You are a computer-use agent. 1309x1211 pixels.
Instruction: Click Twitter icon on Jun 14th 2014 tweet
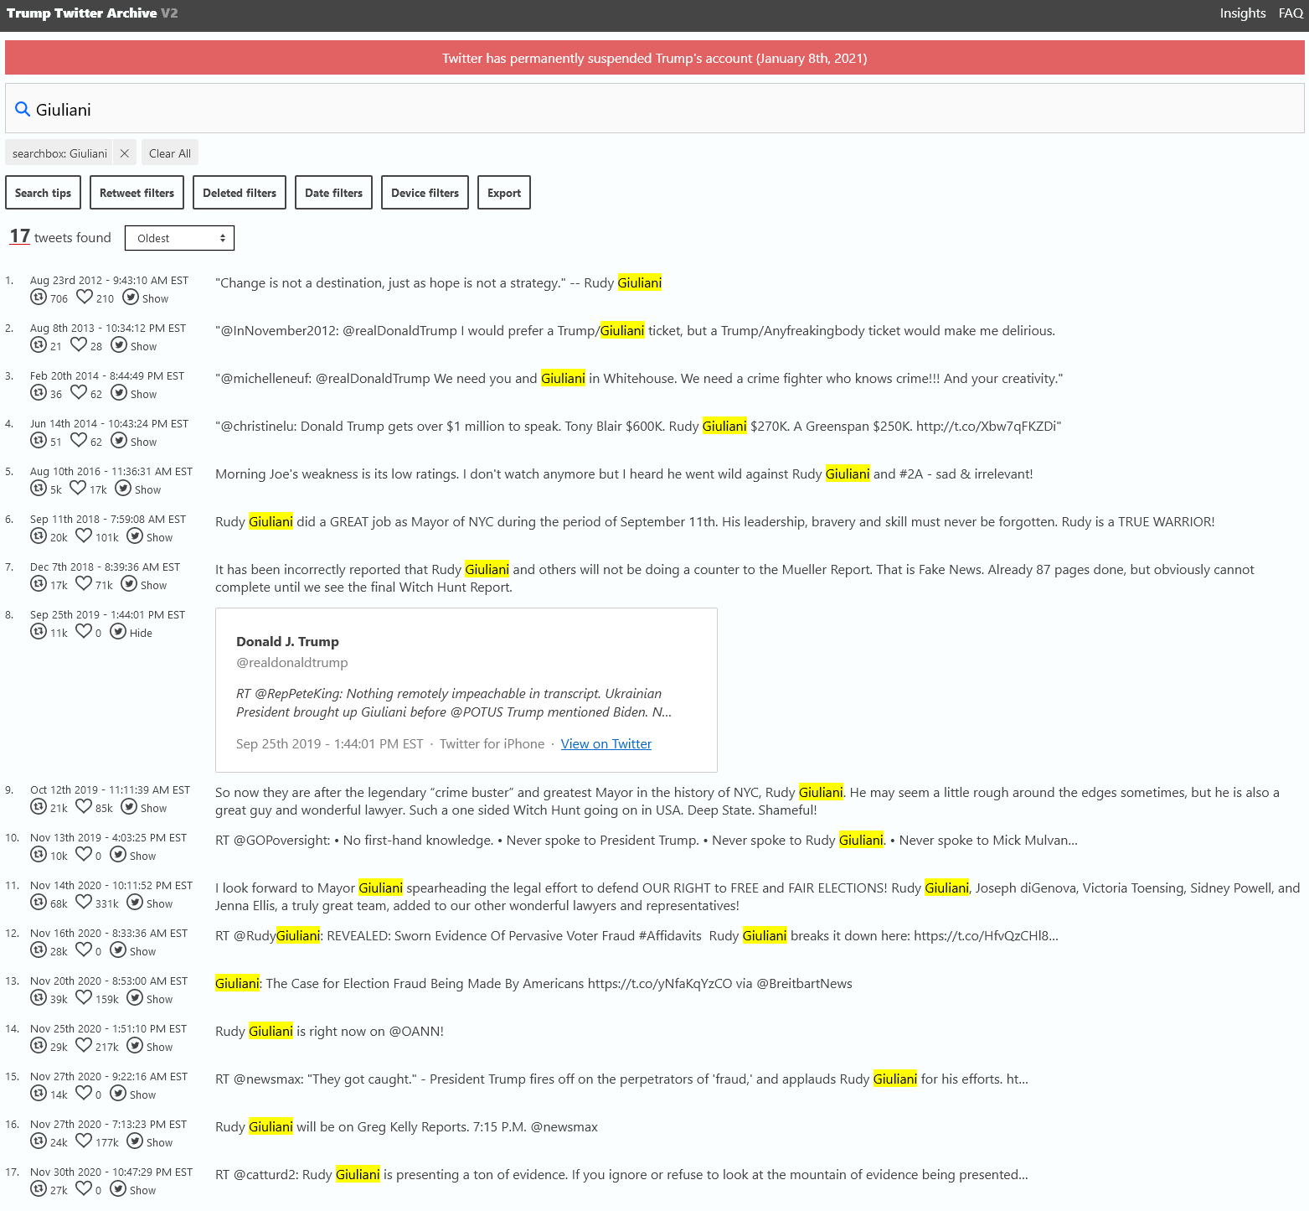click(119, 440)
